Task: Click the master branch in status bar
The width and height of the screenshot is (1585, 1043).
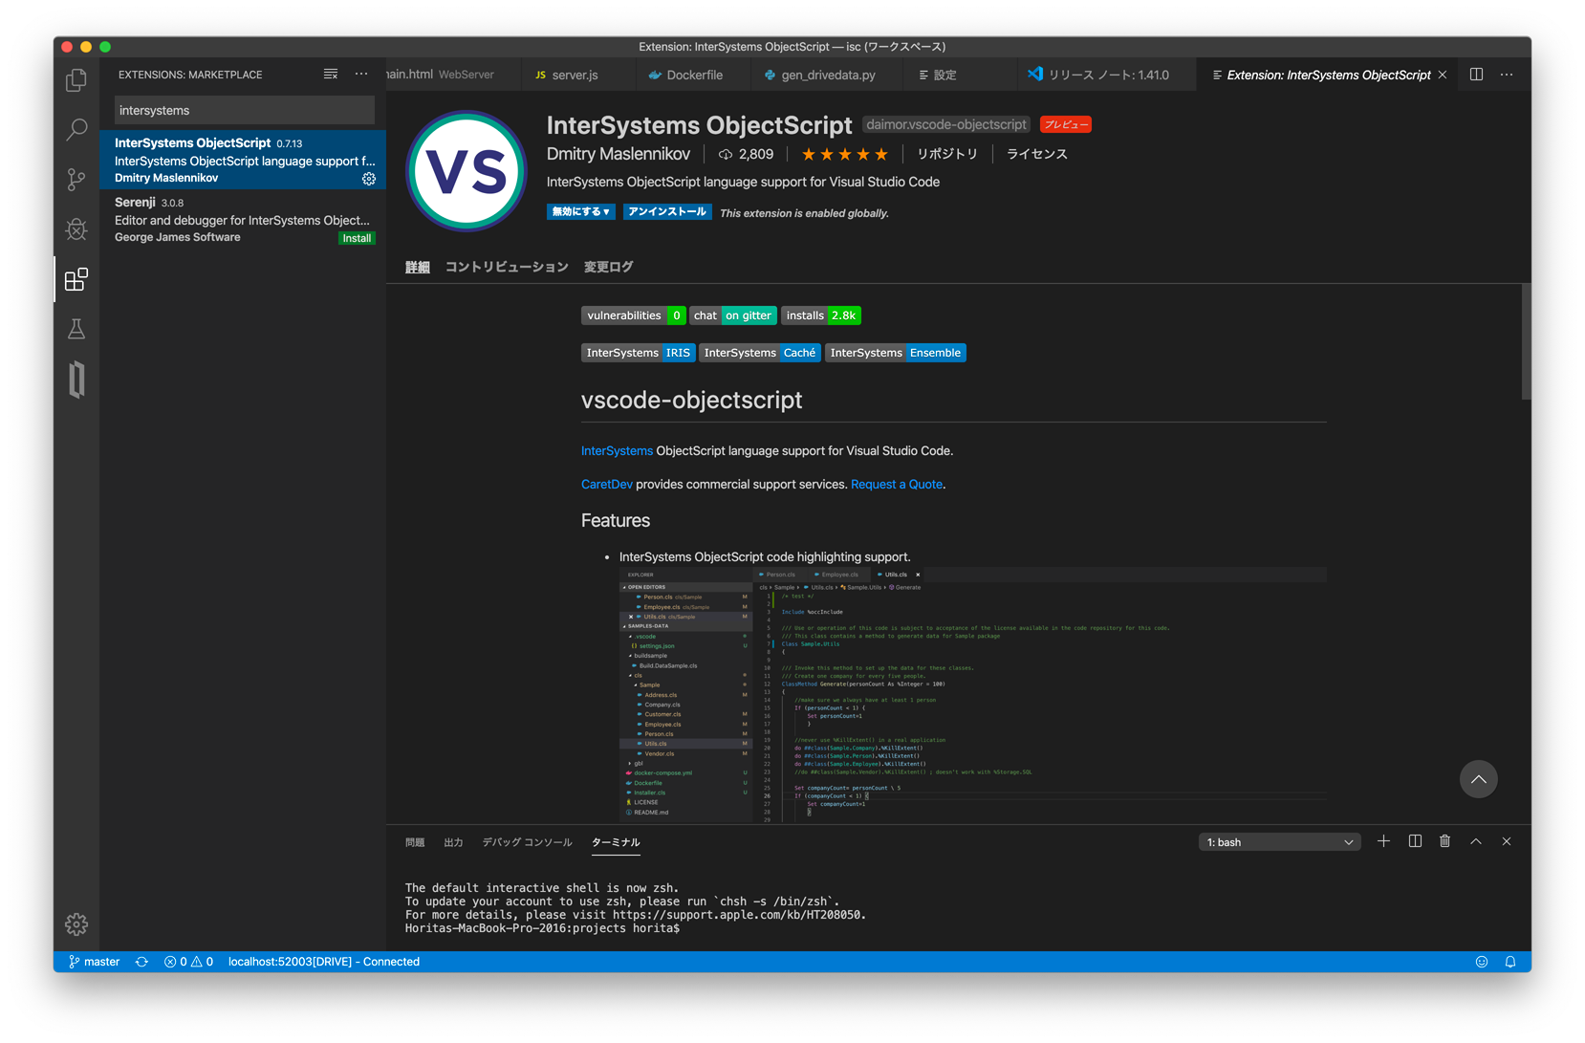Action: tap(94, 962)
